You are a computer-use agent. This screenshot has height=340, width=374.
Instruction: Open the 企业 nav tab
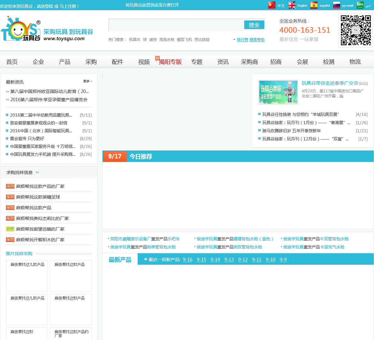[x=38, y=62]
